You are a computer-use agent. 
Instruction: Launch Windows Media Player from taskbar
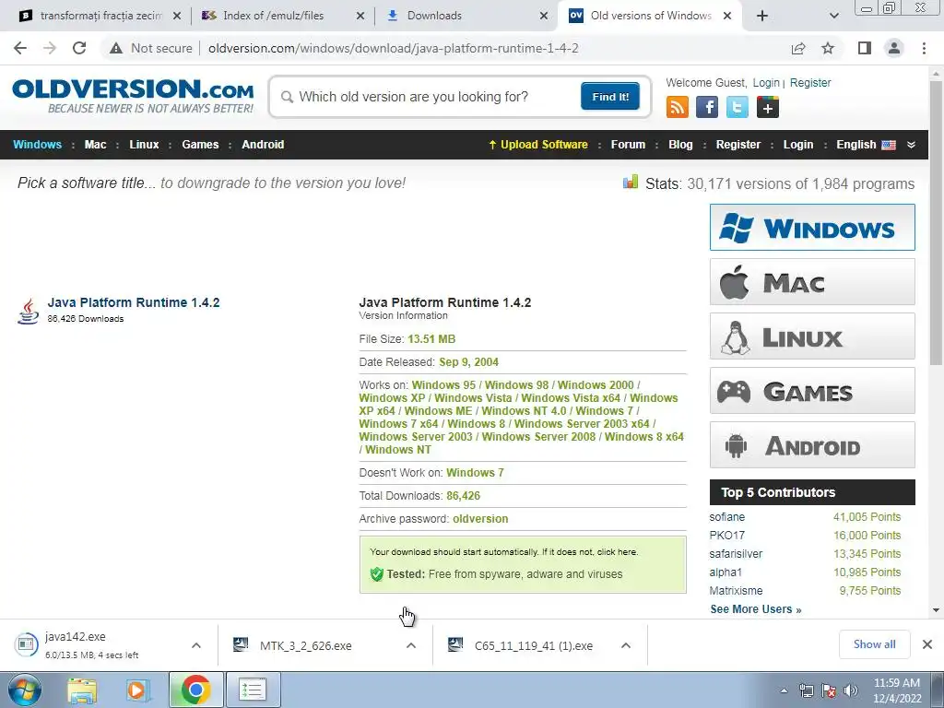click(x=137, y=690)
